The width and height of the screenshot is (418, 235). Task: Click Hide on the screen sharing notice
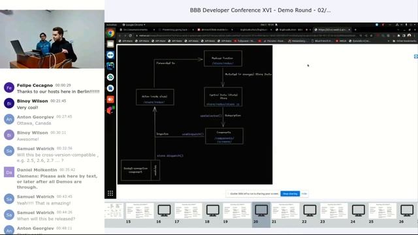[304, 194]
